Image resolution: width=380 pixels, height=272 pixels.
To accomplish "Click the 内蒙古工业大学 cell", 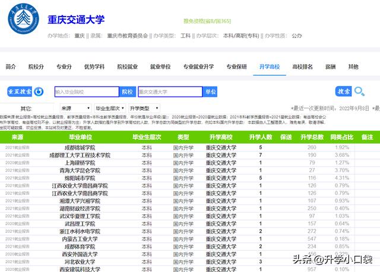I will pos(80,239).
